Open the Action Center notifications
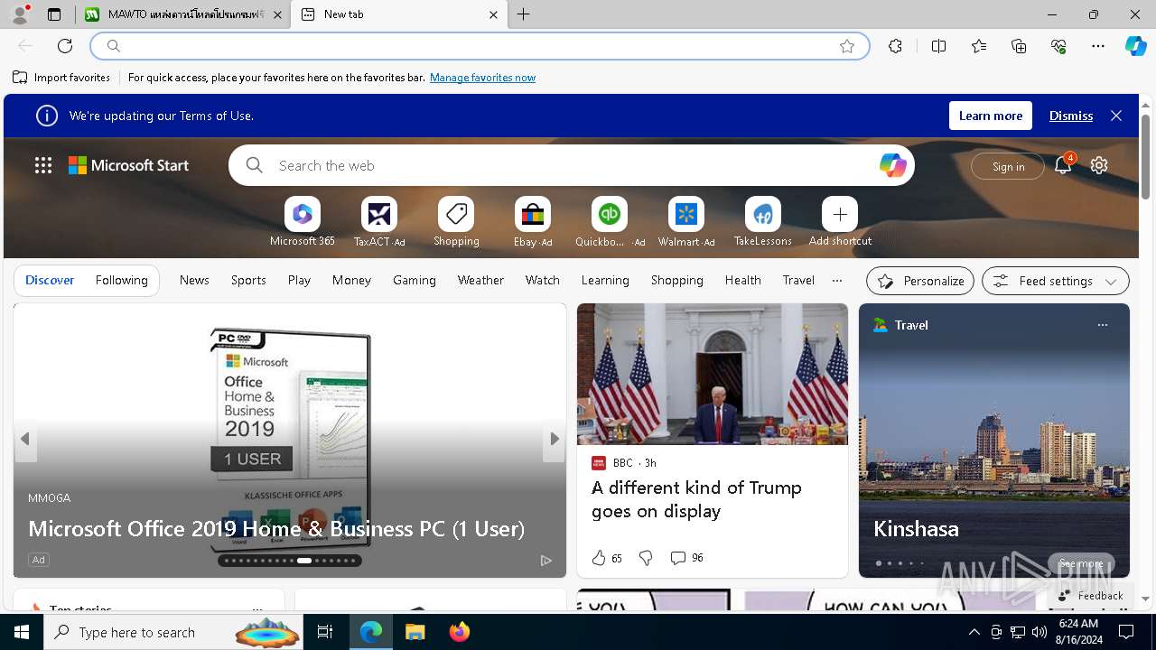 point(1126,632)
